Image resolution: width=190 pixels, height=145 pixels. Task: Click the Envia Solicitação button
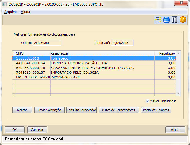pos(49,110)
